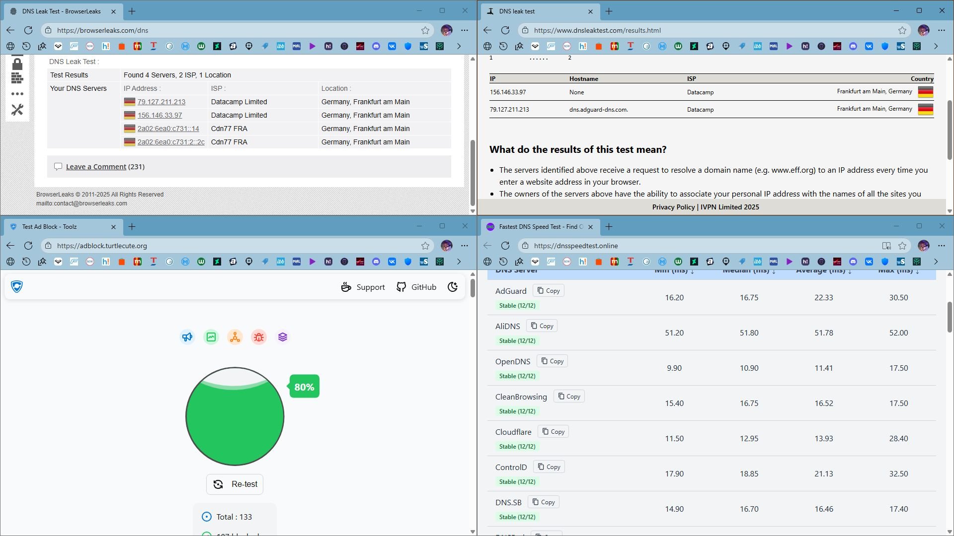Click the Privacy Policy link on dnsleaktest
Image resolution: width=954 pixels, height=536 pixels.
673,207
